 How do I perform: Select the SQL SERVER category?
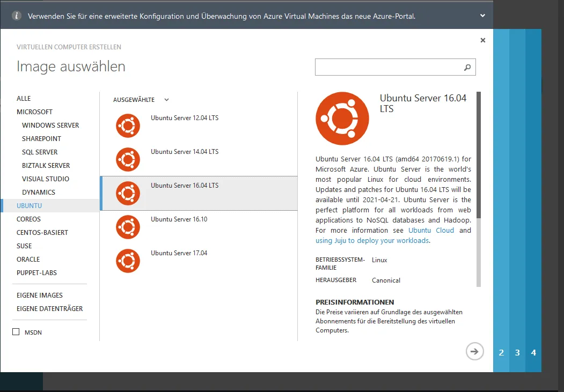point(40,152)
